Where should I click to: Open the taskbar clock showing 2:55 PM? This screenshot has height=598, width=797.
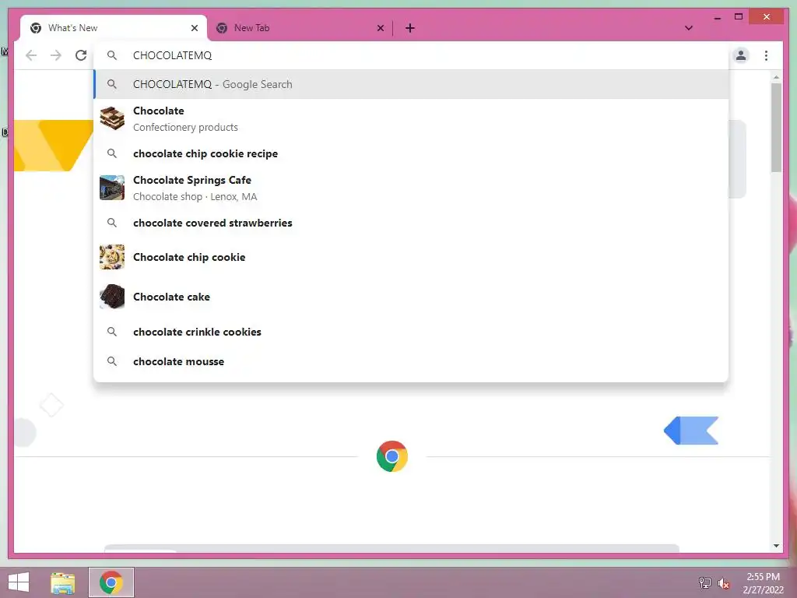pos(763,583)
